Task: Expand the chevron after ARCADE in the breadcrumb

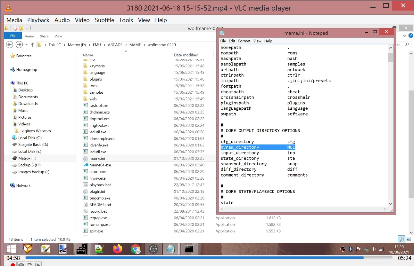Action: [126, 45]
